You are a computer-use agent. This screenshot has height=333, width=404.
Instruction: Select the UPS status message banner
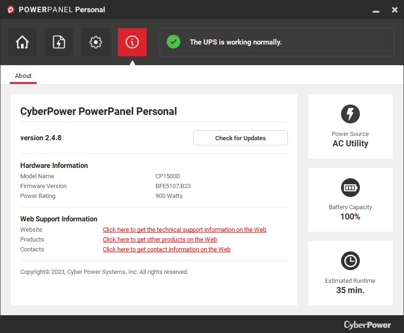[277, 42]
